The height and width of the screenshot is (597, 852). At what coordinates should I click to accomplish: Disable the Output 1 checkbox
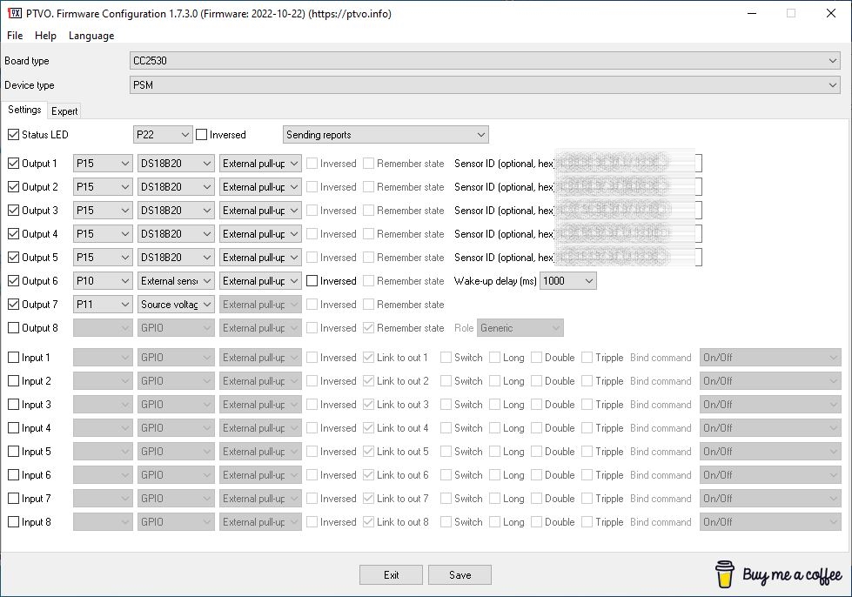[x=13, y=163]
